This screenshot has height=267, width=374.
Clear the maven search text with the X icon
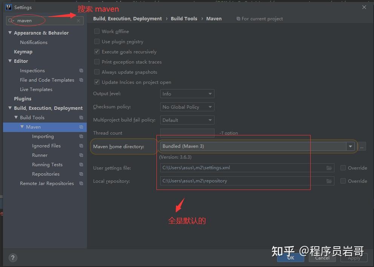pyautogui.click(x=78, y=21)
